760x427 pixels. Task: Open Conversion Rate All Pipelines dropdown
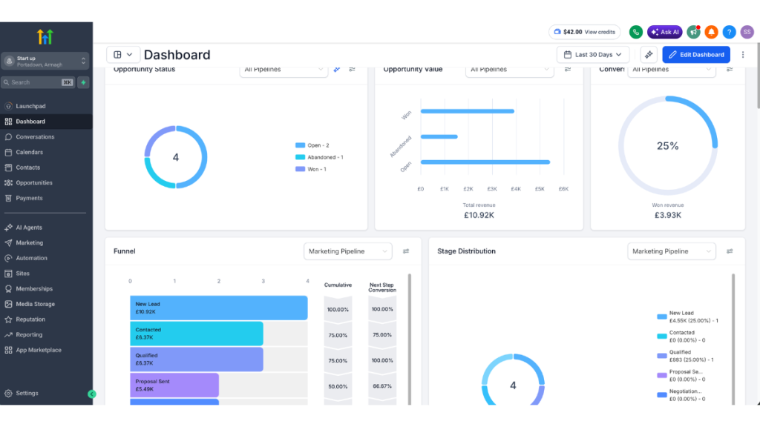(671, 70)
